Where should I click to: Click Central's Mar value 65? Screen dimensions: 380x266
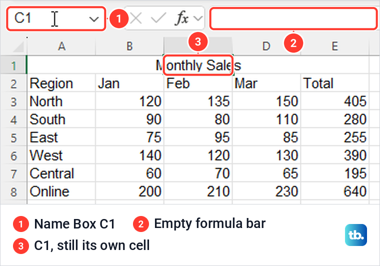266,173
